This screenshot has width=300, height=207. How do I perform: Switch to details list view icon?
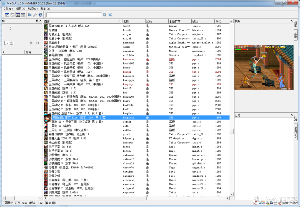point(18,15)
